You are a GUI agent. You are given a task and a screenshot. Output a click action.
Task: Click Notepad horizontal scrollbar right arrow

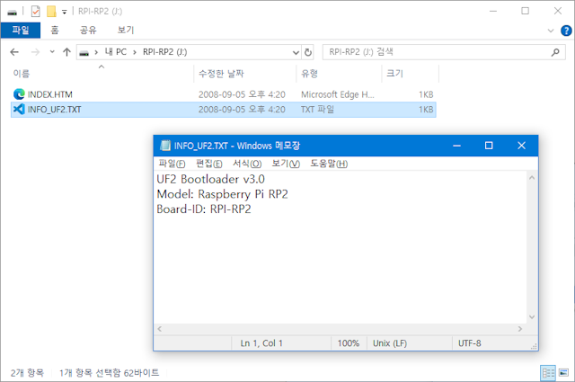[x=519, y=329]
